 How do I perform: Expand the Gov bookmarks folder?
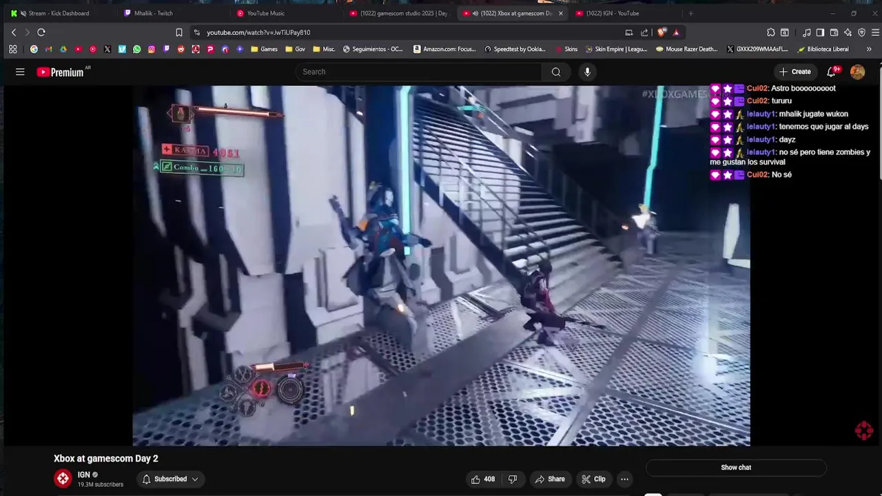(x=295, y=49)
